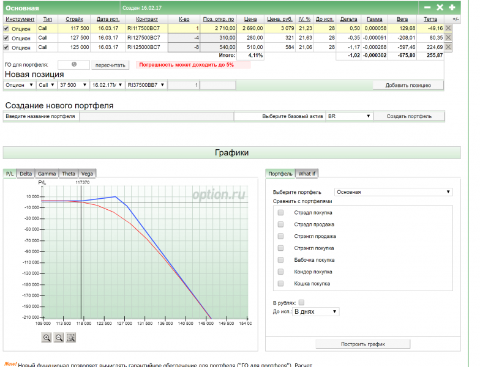Focus the new position price field
This screenshot has height=367, width=480.
pyautogui.click(x=218, y=85)
